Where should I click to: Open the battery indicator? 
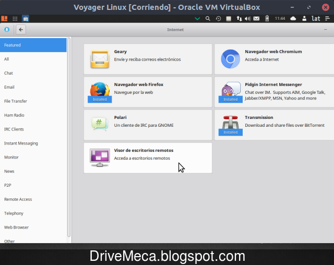[267, 19]
